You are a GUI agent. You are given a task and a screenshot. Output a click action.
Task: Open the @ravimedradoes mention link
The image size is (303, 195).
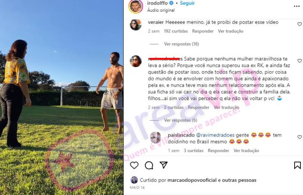pos(215,135)
